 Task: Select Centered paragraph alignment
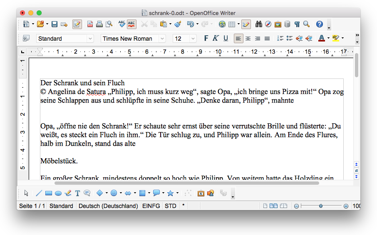point(248,38)
